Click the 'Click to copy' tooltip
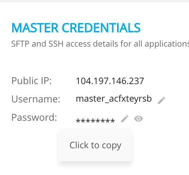Viewport: 189px width, 175px height. coord(95,145)
